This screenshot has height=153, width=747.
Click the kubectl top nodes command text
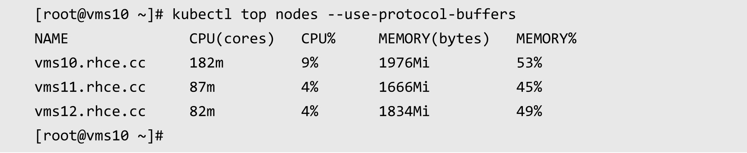point(344,15)
